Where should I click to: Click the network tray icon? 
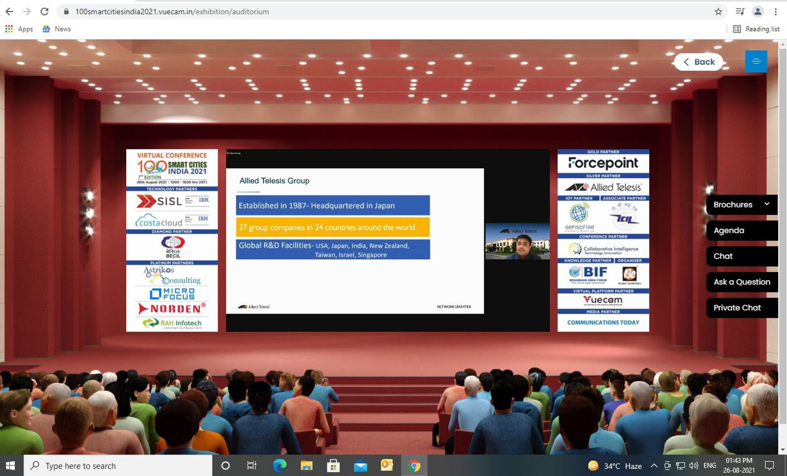(x=680, y=466)
